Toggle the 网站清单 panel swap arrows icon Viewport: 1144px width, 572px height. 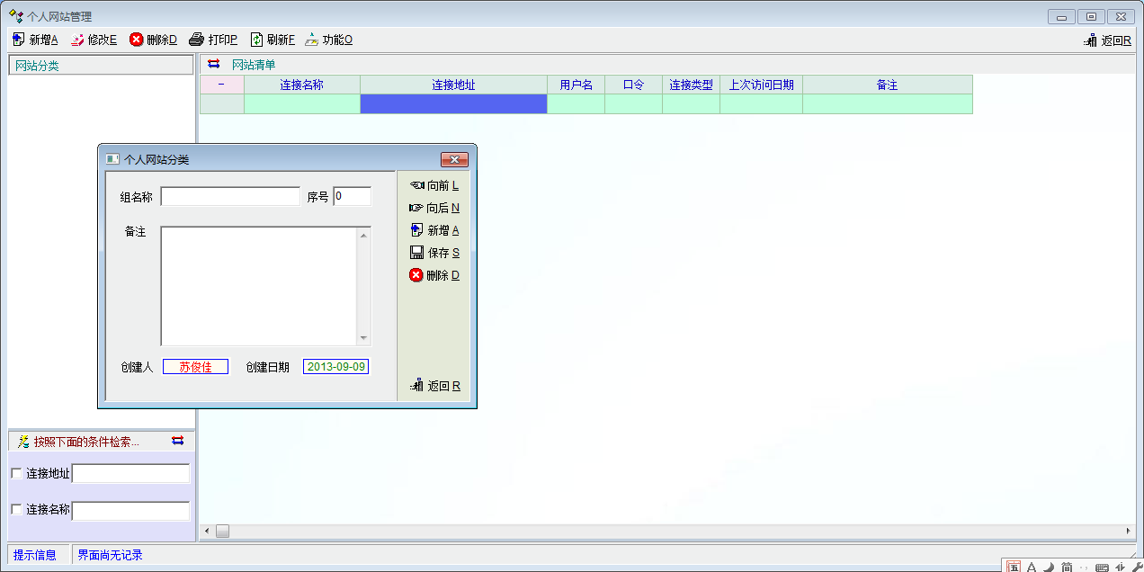click(214, 64)
